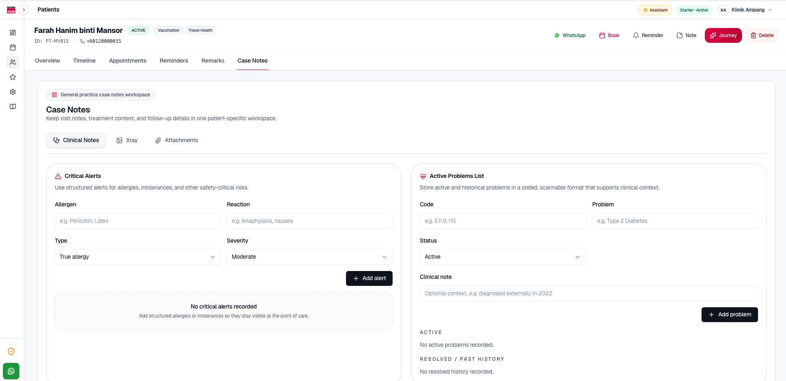Click the HUB logo icon
This screenshot has width=786, height=381.
click(x=11, y=10)
